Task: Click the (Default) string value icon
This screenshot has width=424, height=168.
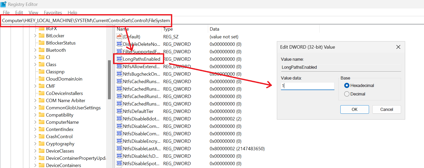Action: click(119, 37)
